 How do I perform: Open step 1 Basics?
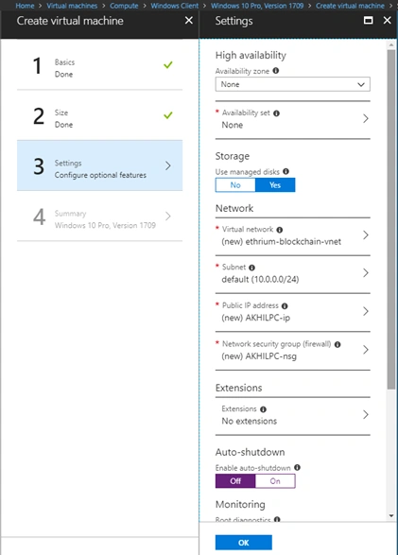[x=100, y=65]
